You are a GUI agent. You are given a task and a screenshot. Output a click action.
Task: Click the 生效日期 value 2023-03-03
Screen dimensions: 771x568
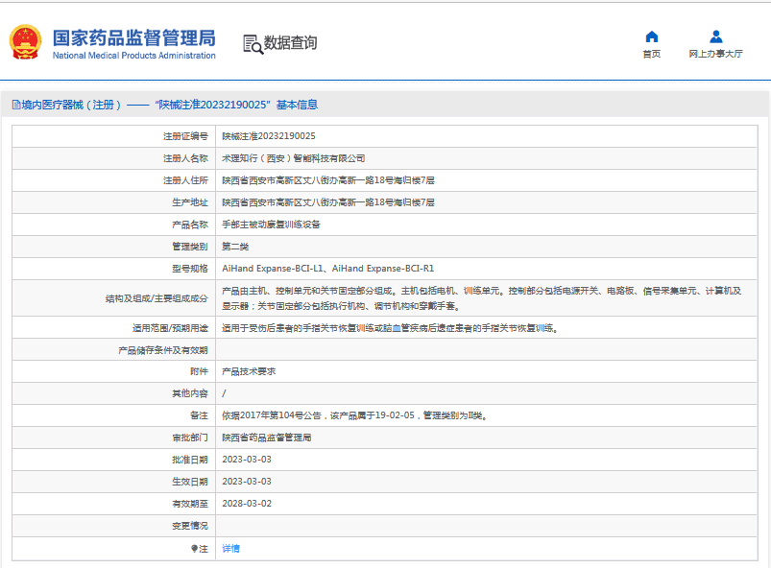click(247, 482)
